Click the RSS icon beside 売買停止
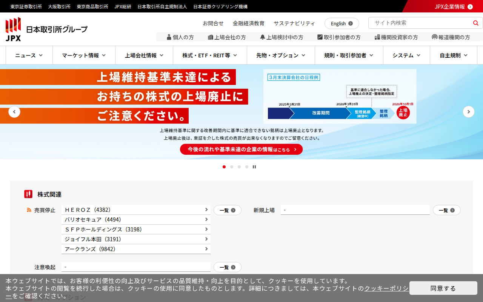Image resolution: width=483 pixels, height=302 pixels. pos(29,210)
